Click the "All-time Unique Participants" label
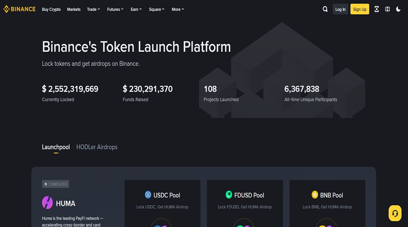 click(311, 99)
